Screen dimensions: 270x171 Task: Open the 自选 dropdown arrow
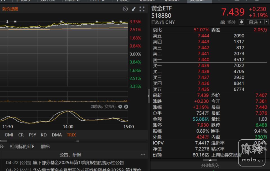click(x=266, y=22)
